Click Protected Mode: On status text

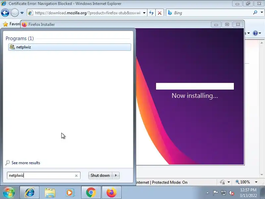(170, 182)
